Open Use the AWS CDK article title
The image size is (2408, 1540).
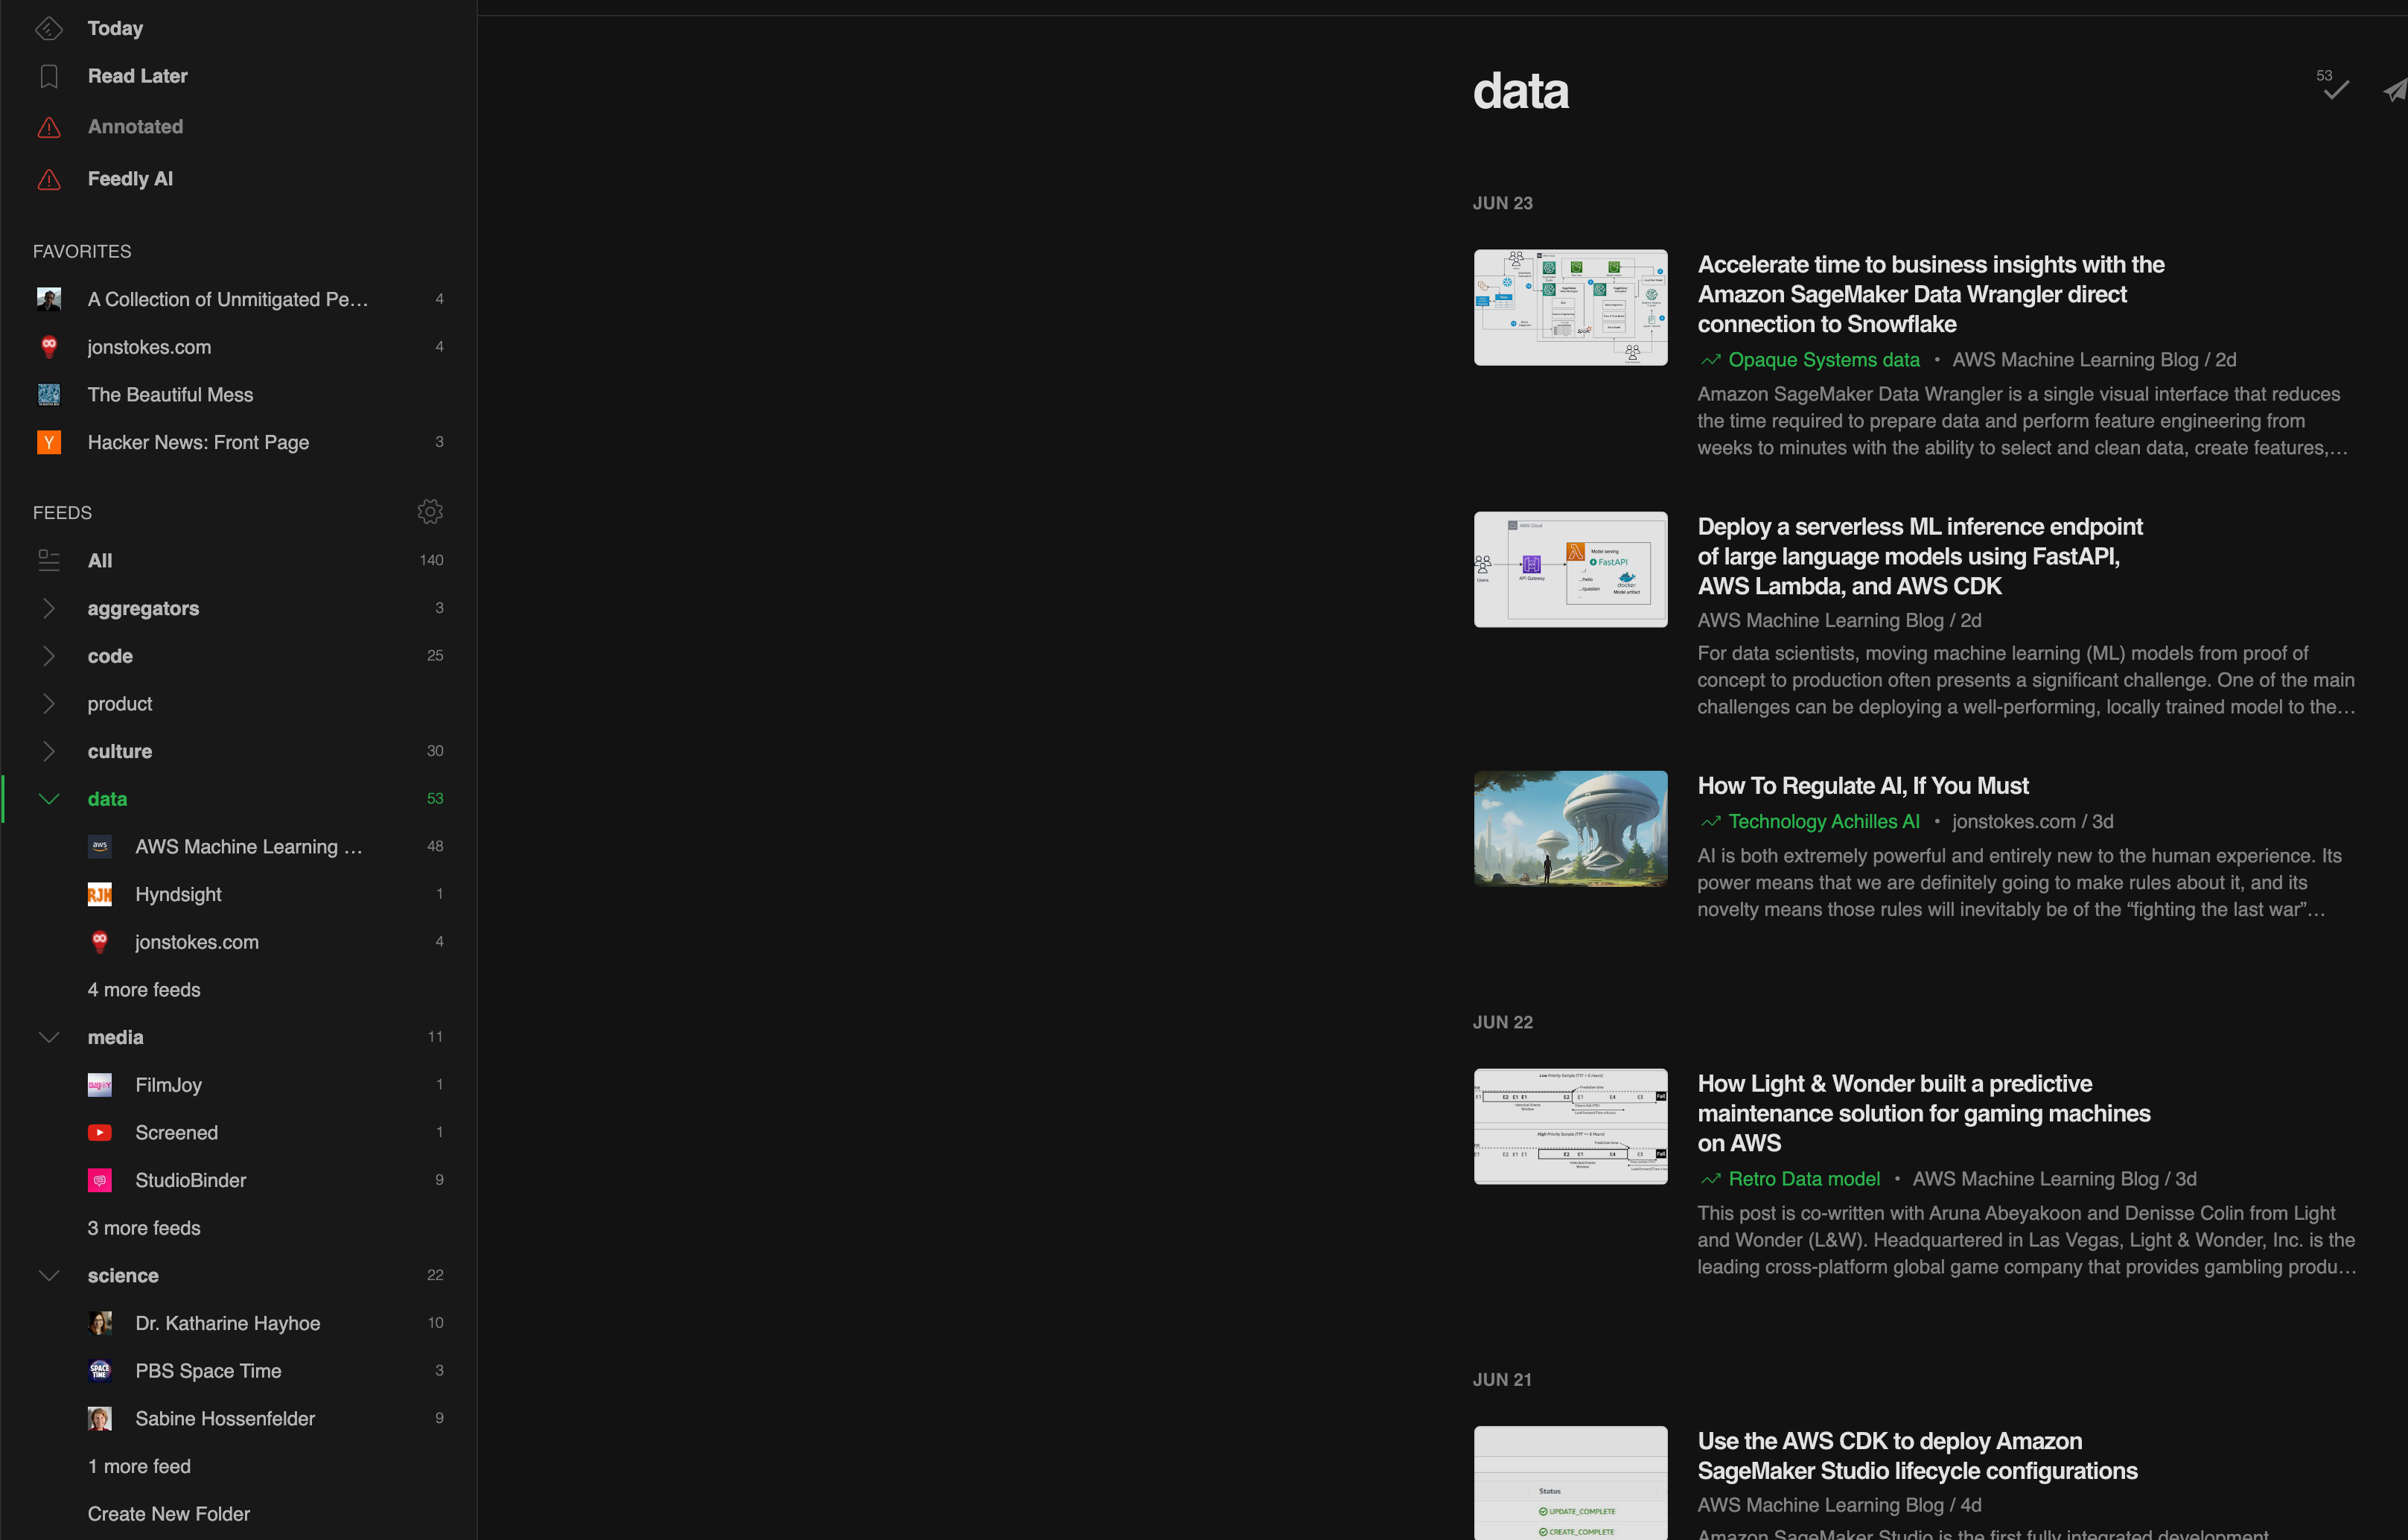(x=1917, y=1456)
